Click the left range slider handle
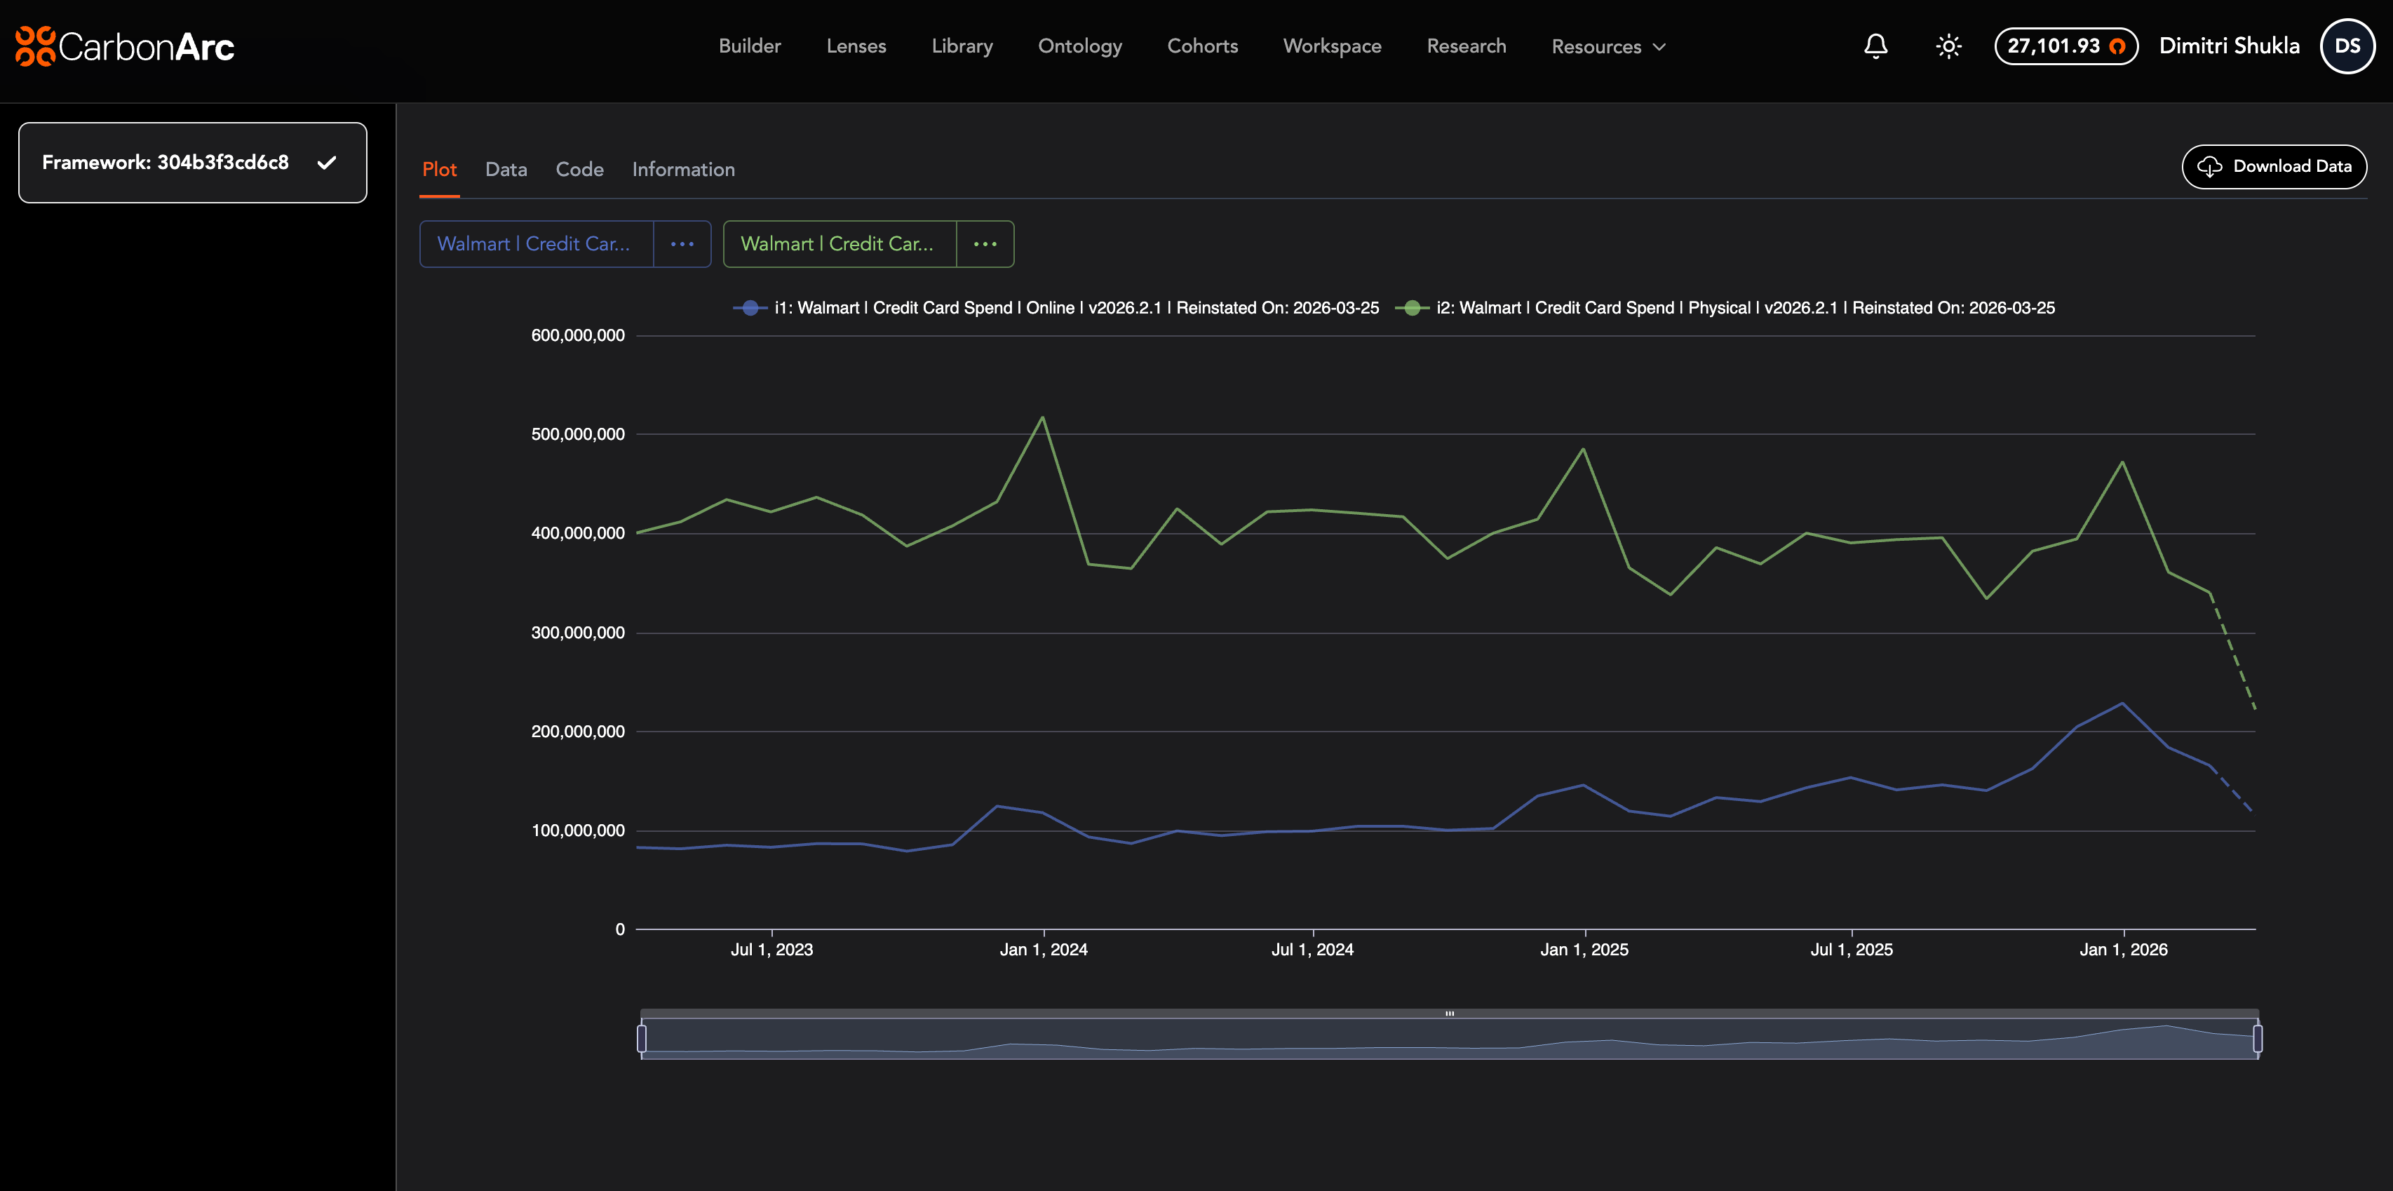Screen dimensions: 2393x1191 coord(642,1037)
